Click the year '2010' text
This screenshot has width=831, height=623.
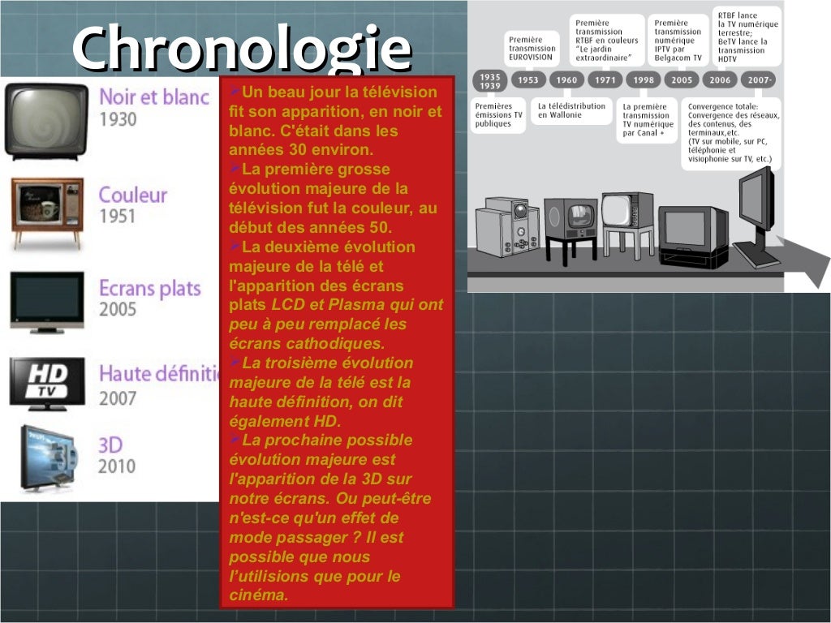tap(117, 466)
